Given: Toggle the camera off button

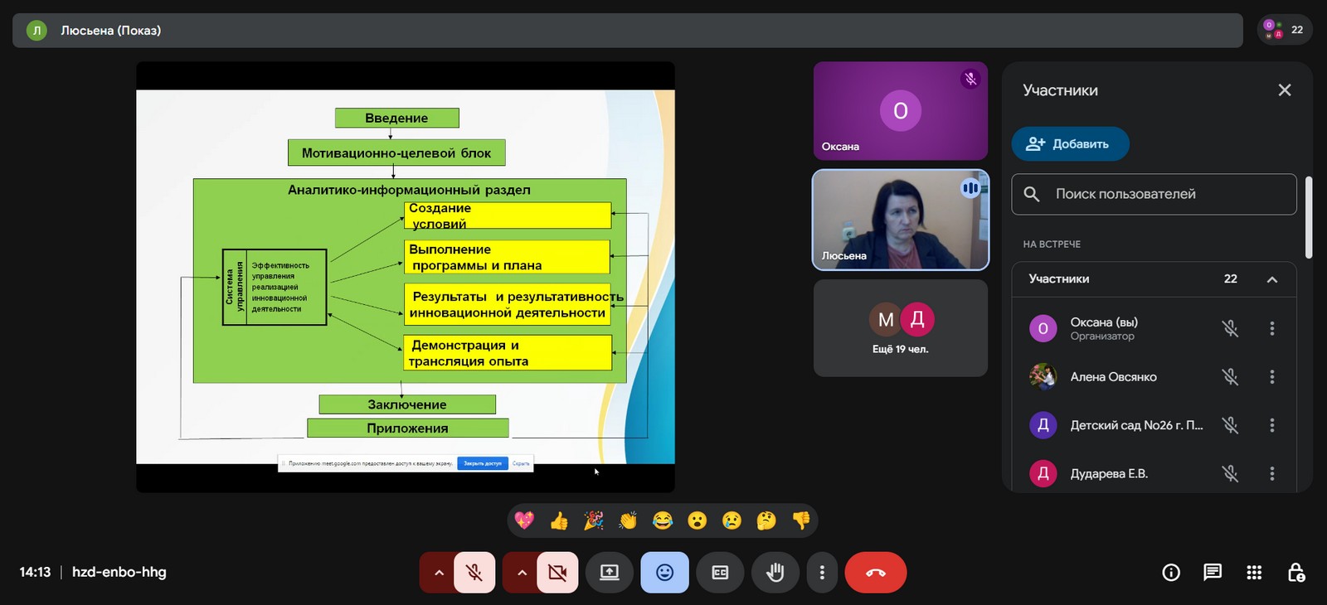Looking at the screenshot, I should click(x=557, y=573).
